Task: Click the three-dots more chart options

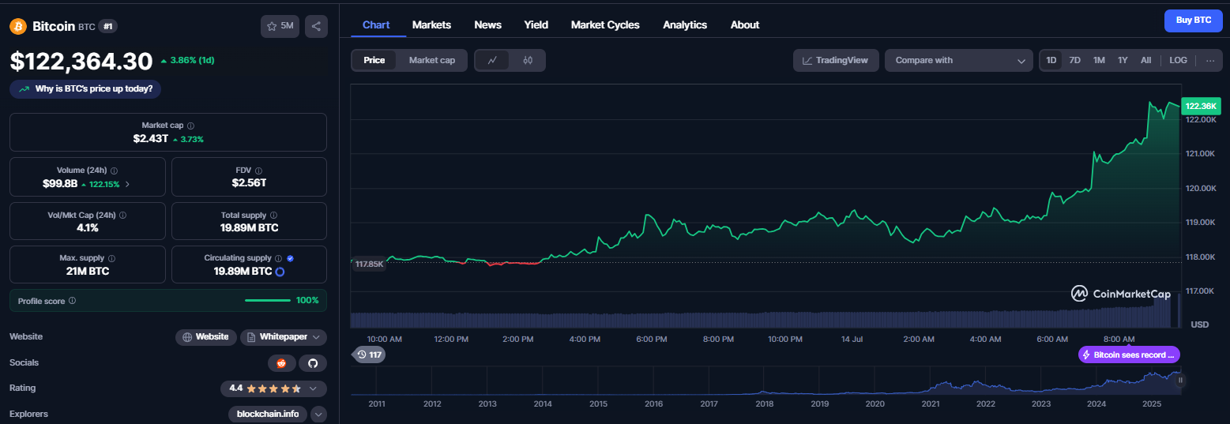Action: (x=1209, y=60)
